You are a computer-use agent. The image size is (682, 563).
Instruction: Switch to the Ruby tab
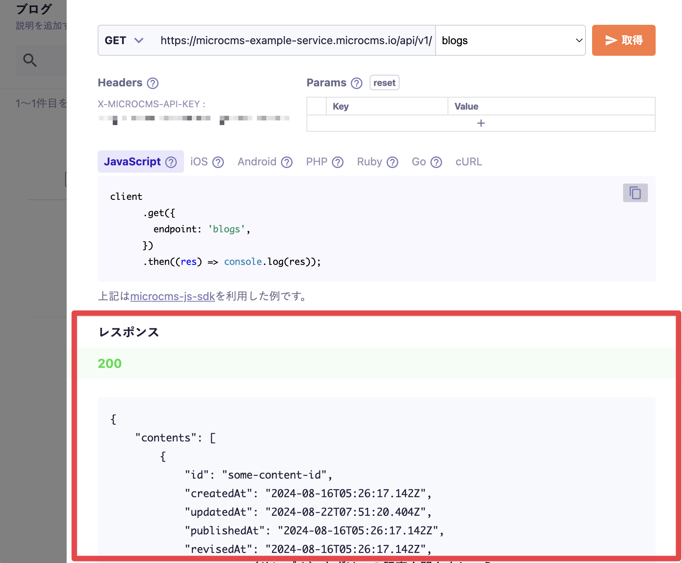click(369, 161)
